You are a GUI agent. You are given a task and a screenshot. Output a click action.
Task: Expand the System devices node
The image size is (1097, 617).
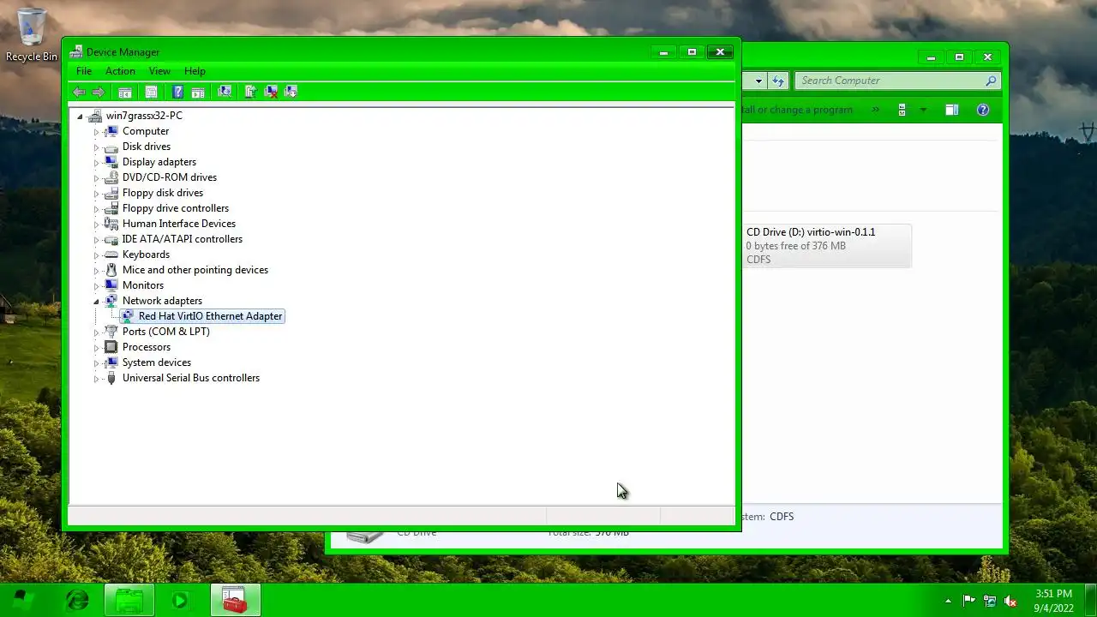(x=97, y=362)
